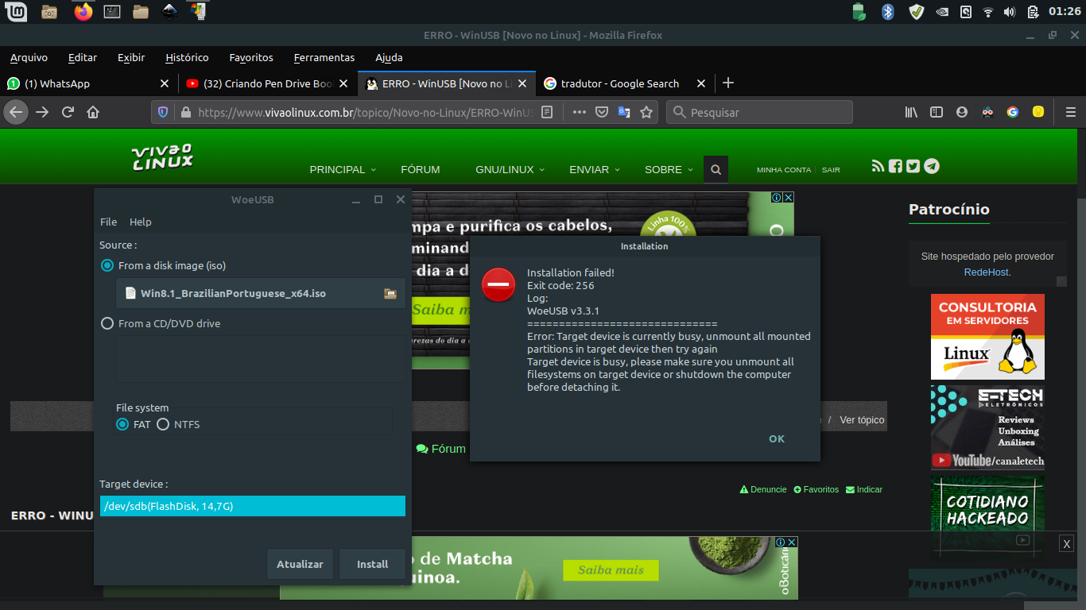Expand the SOBRE site menu

coord(669,169)
